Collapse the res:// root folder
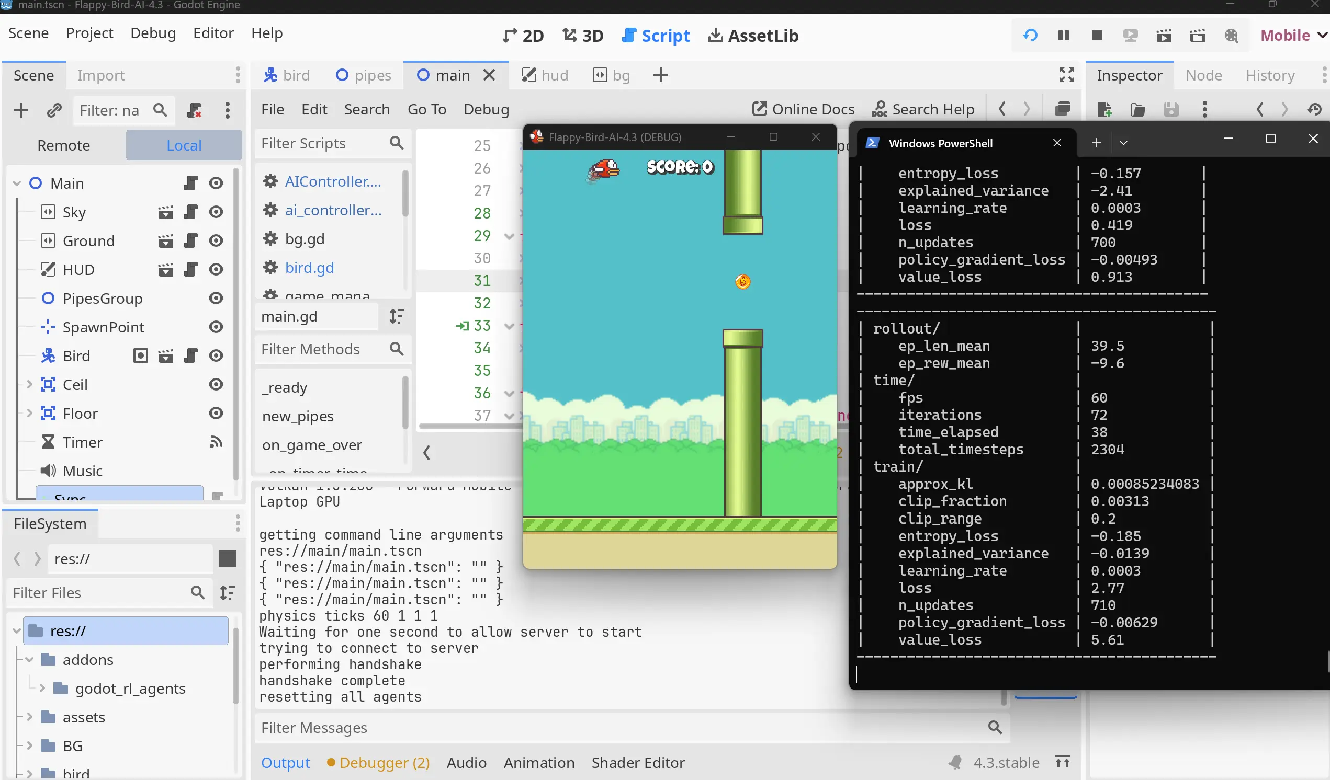 pos(17,631)
